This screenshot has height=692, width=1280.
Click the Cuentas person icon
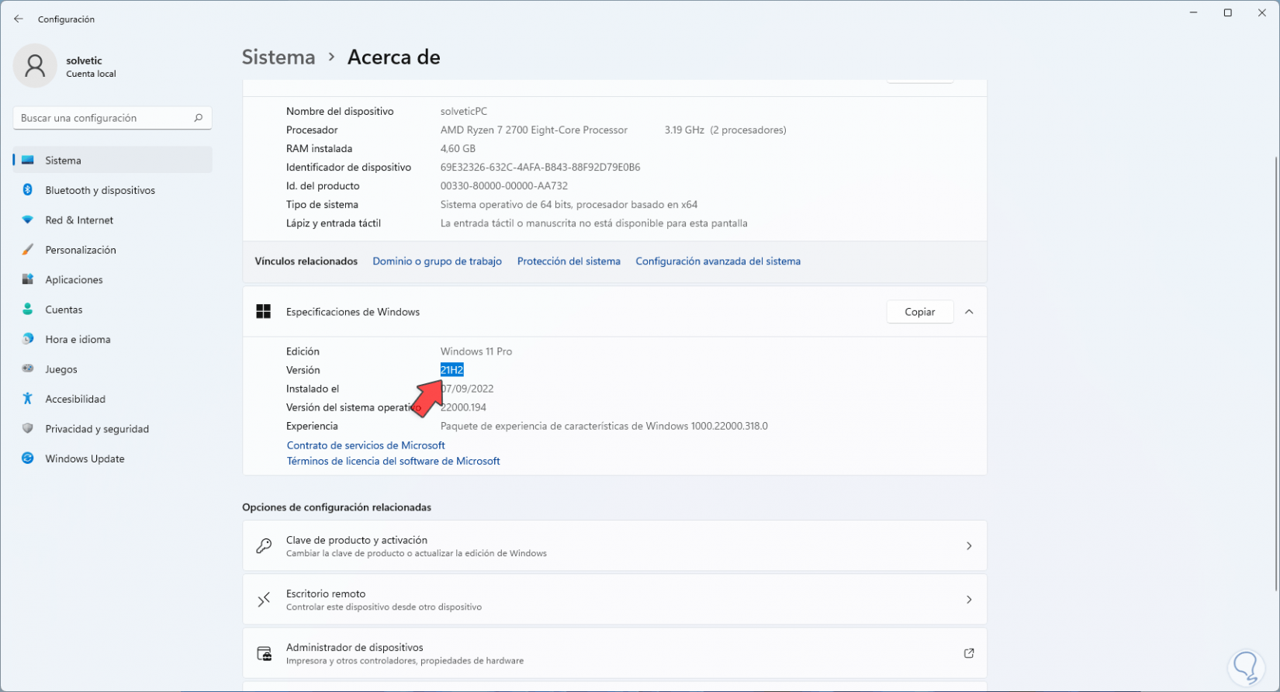(x=28, y=310)
